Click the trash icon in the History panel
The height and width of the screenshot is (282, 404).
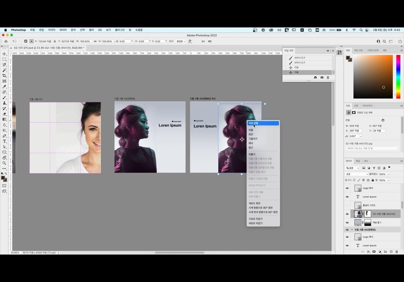point(328,78)
